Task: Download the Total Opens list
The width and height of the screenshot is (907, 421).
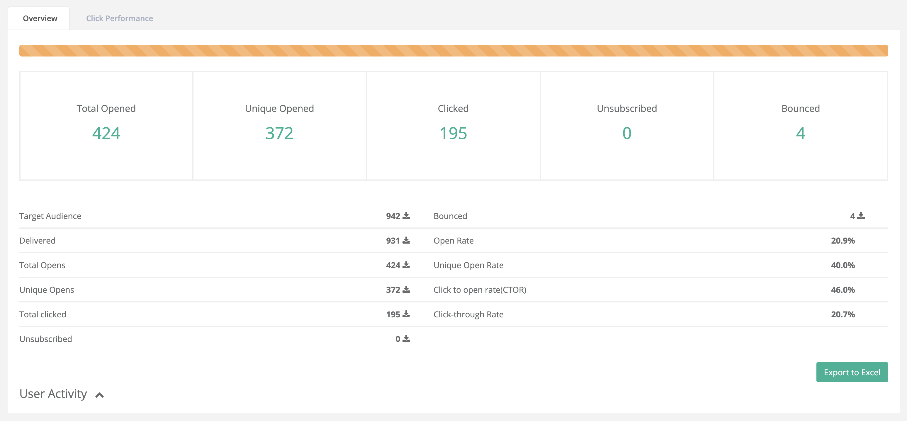Action: (406, 265)
